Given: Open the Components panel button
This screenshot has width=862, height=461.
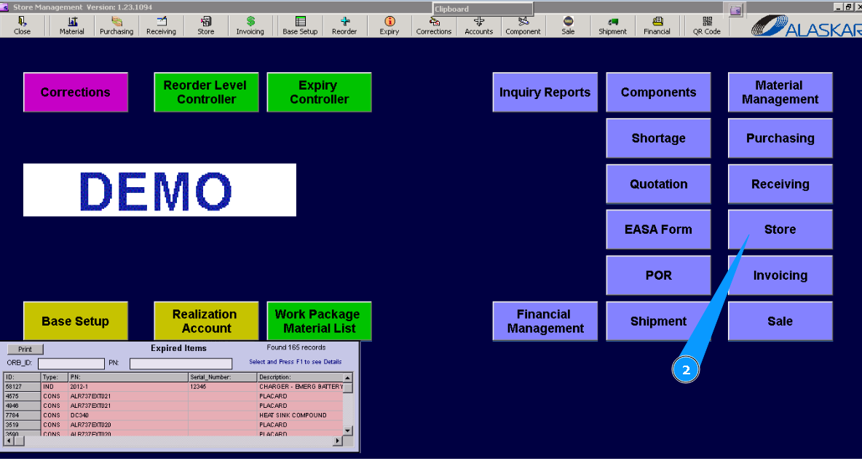Looking at the screenshot, I should click(659, 92).
